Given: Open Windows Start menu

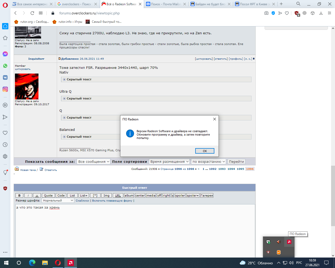Looking at the screenshot, I should coord(6,263).
